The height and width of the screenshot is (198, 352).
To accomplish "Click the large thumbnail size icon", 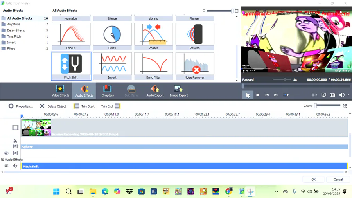I will click(x=237, y=11).
